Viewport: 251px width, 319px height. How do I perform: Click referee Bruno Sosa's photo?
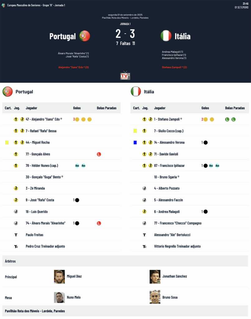(x=155, y=297)
